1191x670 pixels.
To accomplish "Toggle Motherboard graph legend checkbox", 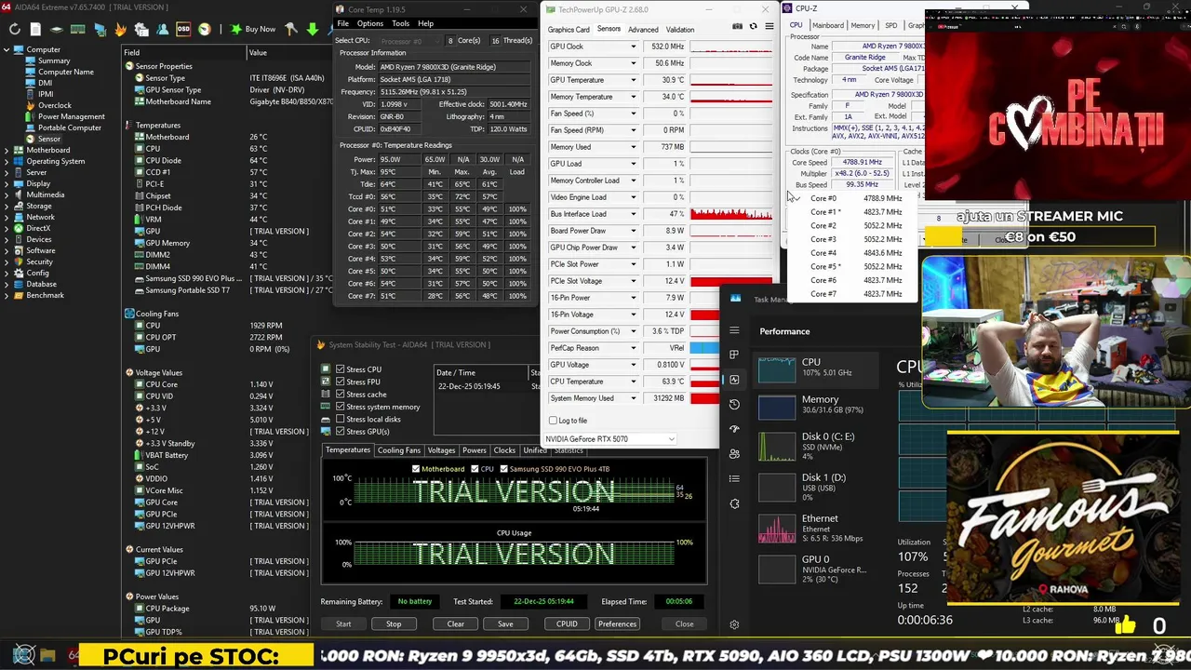I will click(x=416, y=469).
